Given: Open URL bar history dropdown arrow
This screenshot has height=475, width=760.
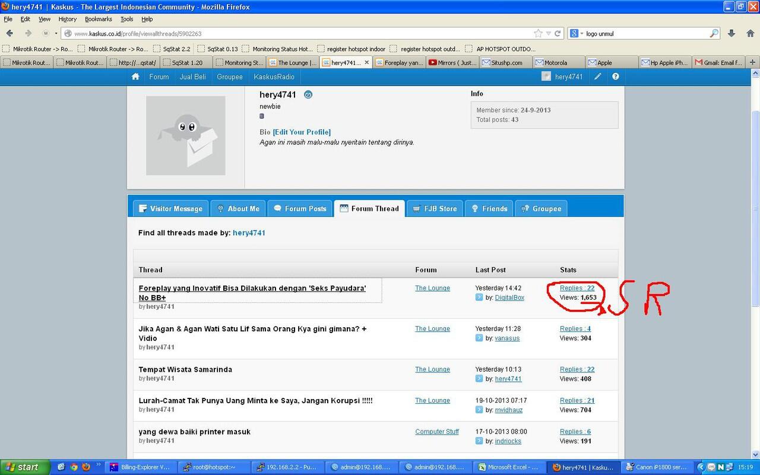Looking at the screenshot, I should 548,33.
